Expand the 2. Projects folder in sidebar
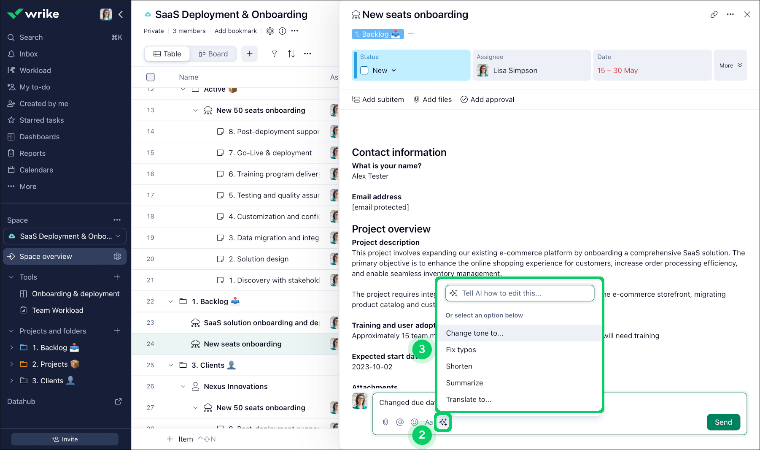Screen dimensions: 760x450 point(11,364)
